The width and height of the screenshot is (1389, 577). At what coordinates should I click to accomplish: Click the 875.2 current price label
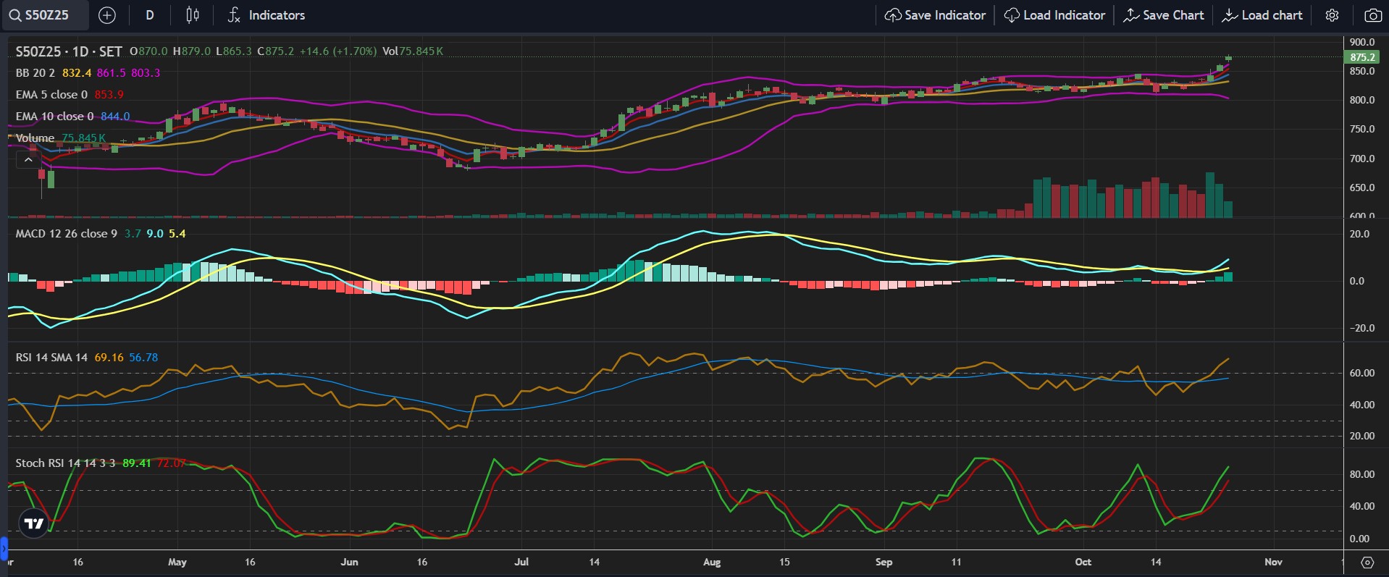pyautogui.click(x=1362, y=57)
